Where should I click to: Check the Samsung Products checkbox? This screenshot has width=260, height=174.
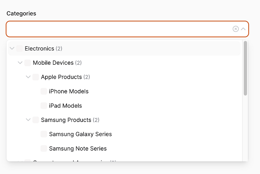pos(36,120)
